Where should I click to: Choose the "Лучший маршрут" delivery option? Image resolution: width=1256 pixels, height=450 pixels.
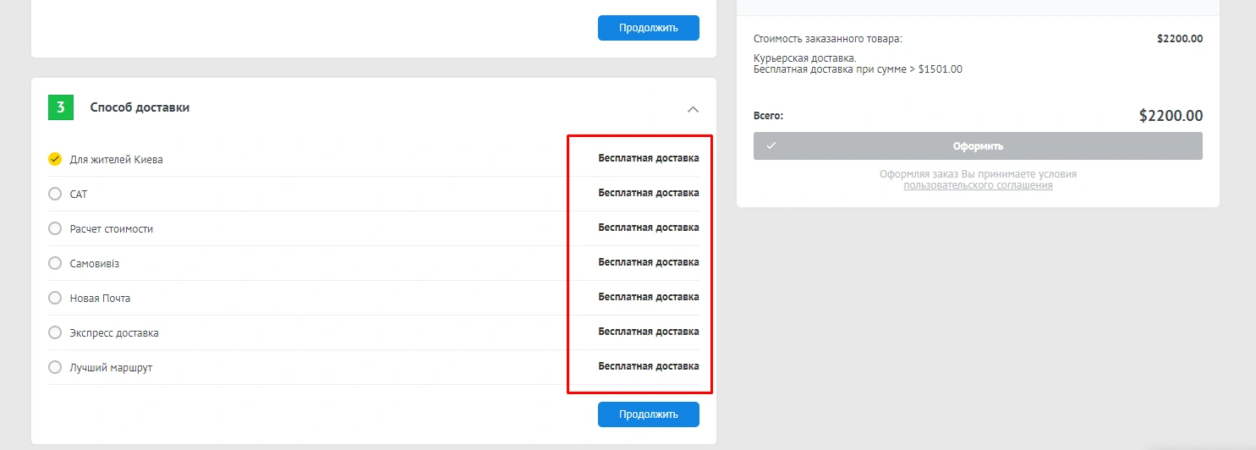(x=55, y=367)
